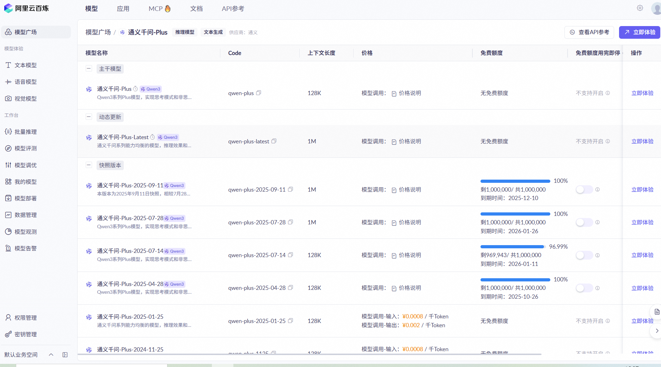This screenshot has height=367, width=661.
Task: Enable free quota stop for qwen-plus-2025-07-28
Action: point(584,222)
